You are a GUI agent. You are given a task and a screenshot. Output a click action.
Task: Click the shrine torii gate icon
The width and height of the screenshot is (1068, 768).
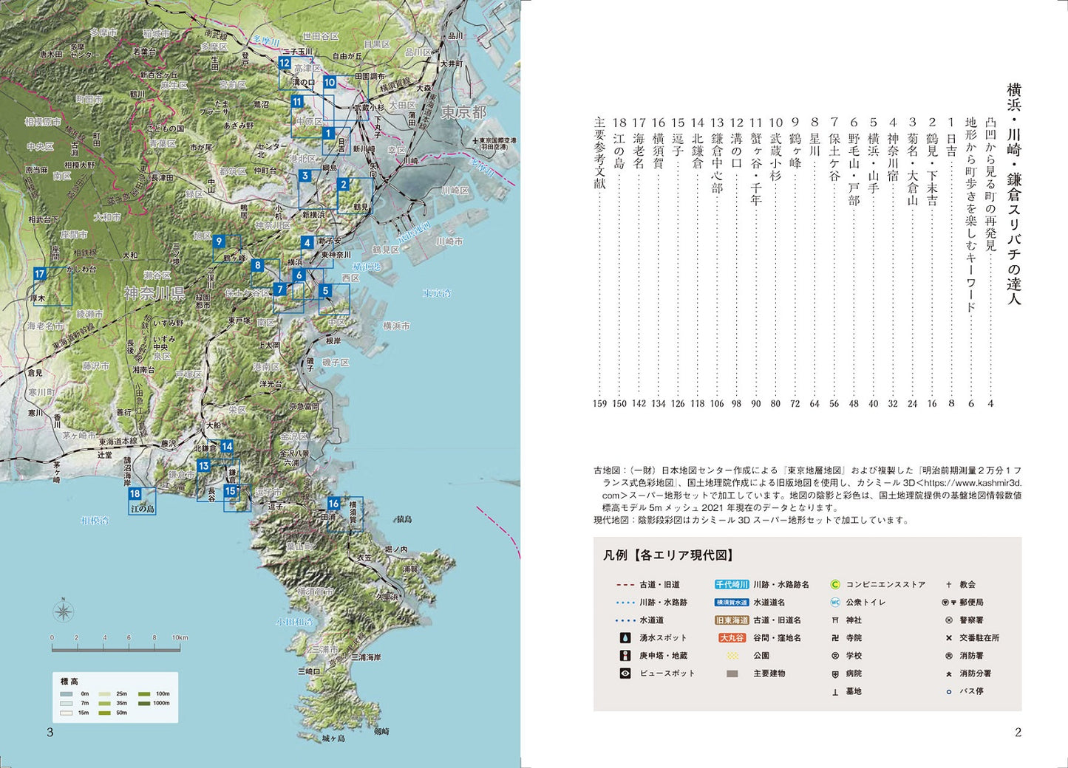[x=835, y=620]
